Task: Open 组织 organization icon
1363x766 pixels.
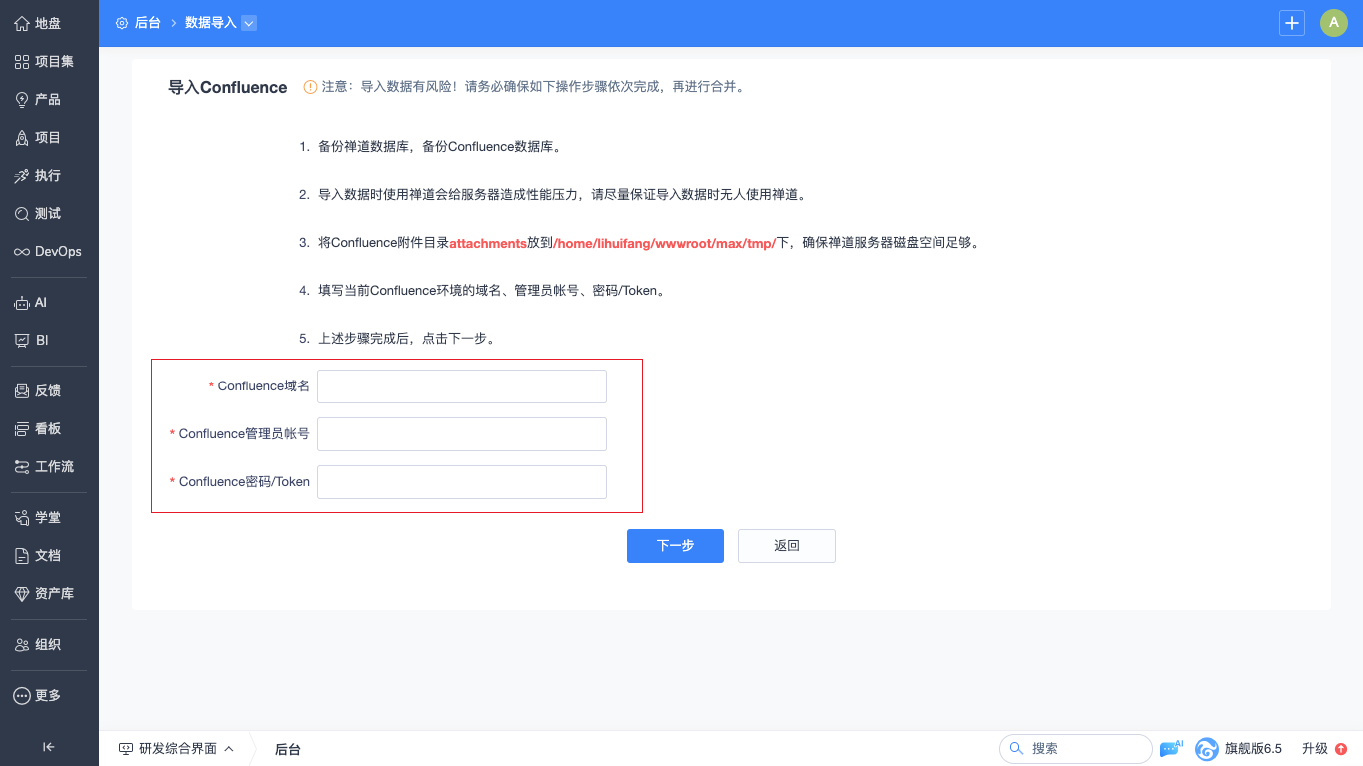Action: tap(22, 644)
